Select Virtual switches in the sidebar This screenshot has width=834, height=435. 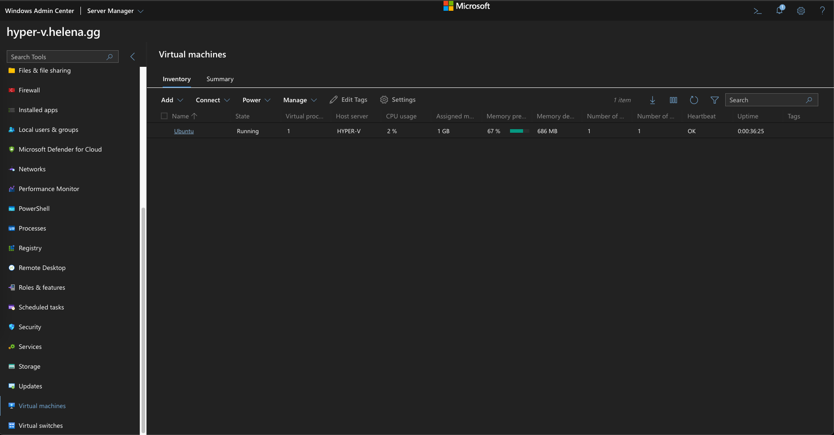click(x=40, y=426)
